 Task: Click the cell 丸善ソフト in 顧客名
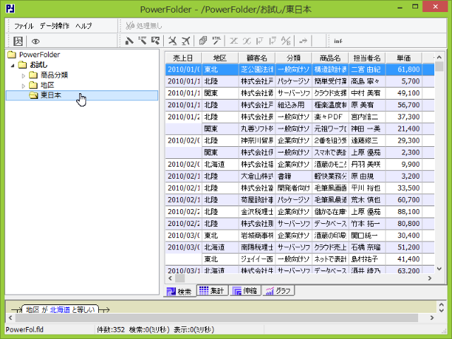[257, 129]
